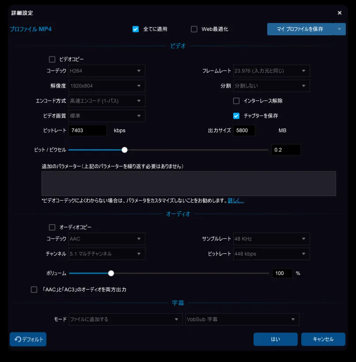Enable the インターレース解除 checkbox
356x362 pixels.
pos(236,101)
